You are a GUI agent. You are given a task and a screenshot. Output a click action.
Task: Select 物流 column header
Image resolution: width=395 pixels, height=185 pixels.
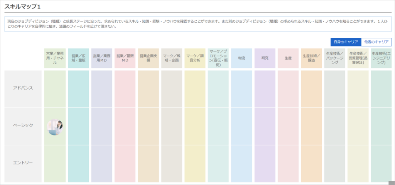pyautogui.click(x=241, y=58)
